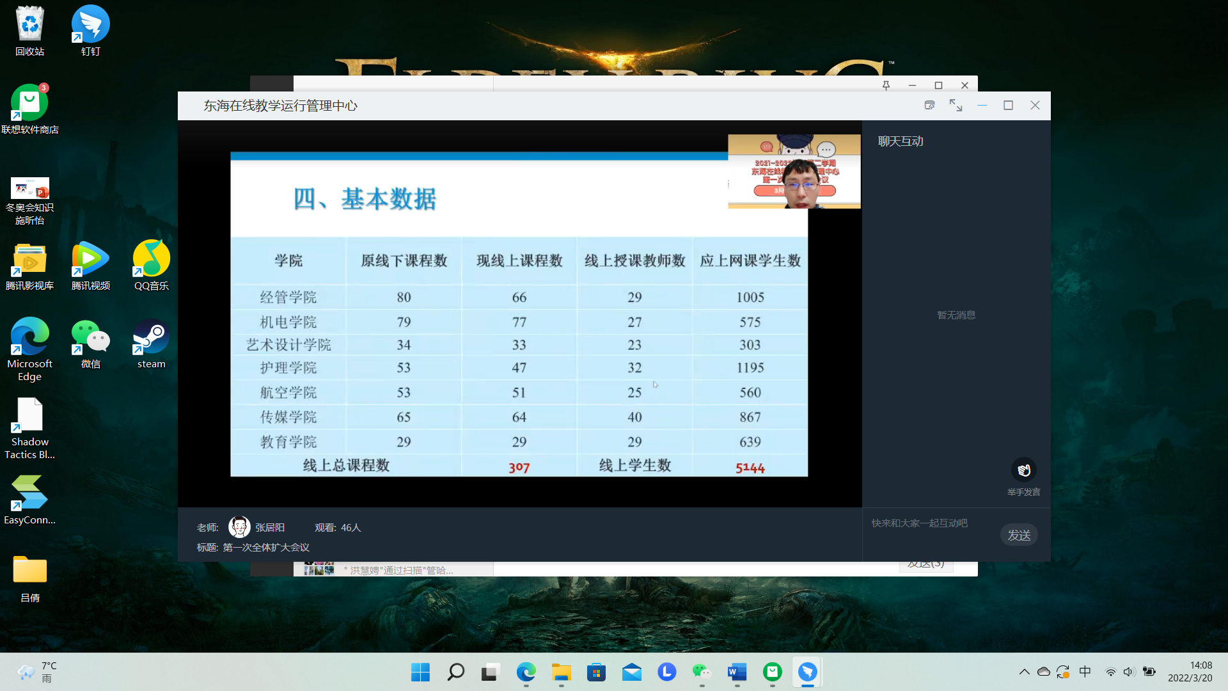Toggle fullscreen mode for live window

pos(956,106)
